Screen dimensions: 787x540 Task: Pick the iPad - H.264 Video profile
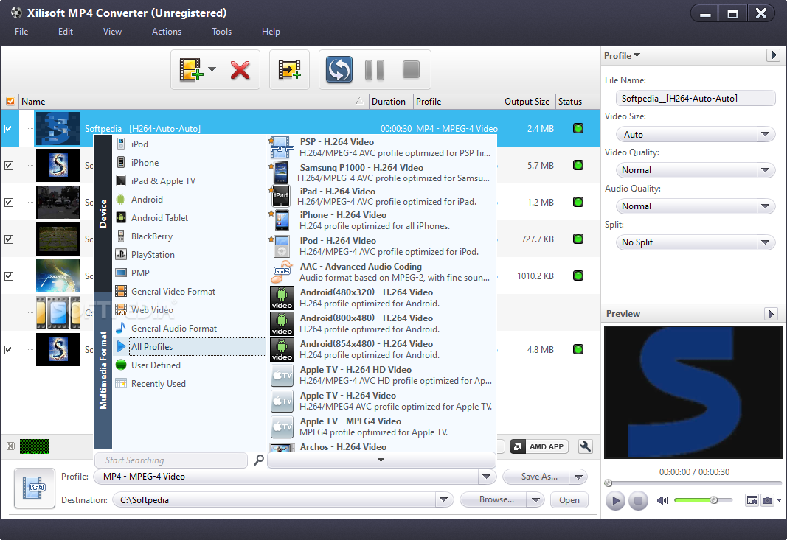click(381, 197)
